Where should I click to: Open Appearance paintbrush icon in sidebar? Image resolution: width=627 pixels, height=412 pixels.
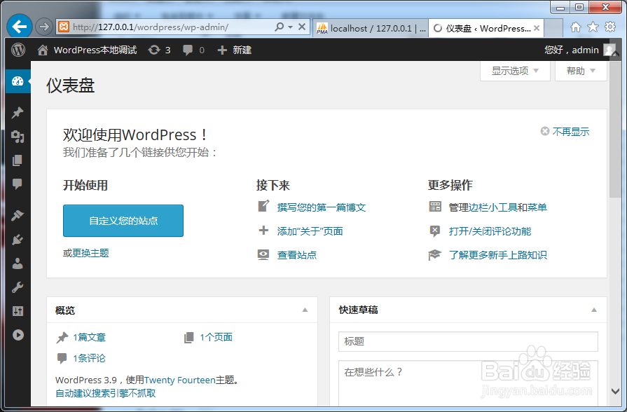tap(18, 216)
